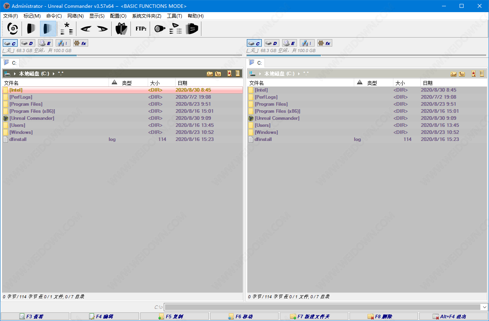Screen dimensions: 489x321
Task: Click the asterisk invert selection toolbar icon
Action: [x=67, y=29]
